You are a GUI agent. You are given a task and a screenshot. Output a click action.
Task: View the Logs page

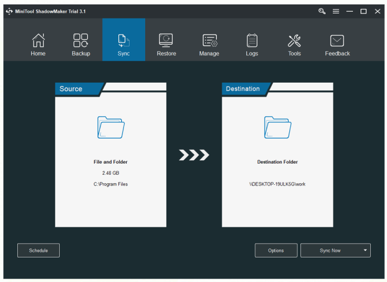(252, 41)
